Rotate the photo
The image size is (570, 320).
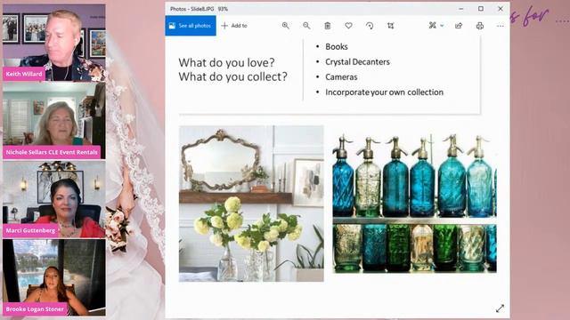370,26
